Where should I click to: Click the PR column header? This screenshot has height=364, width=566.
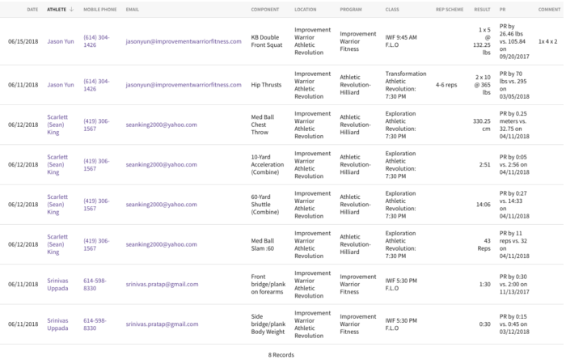(502, 10)
